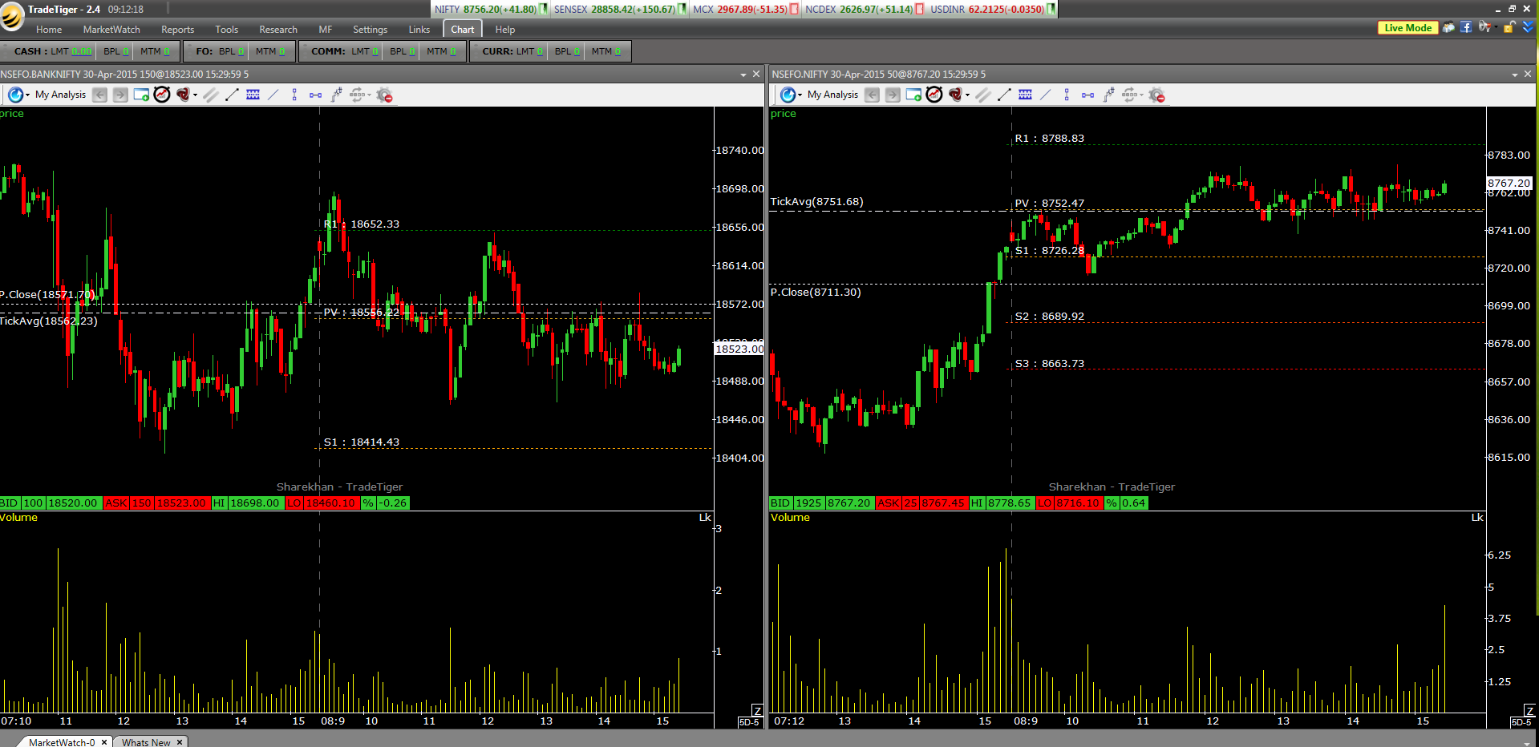
Task: Select parallel lines tool in BANKNIFTY chart
Action: (x=211, y=95)
